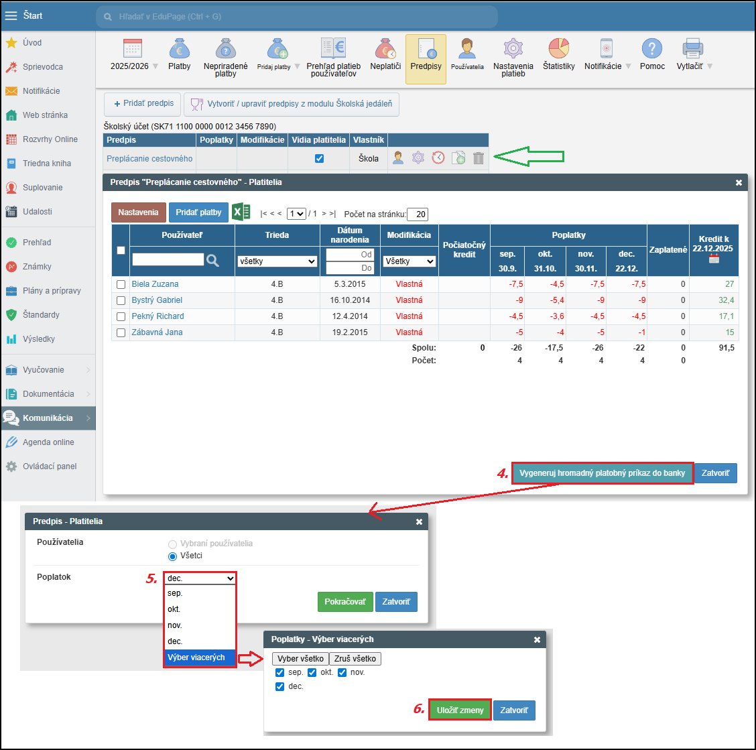The height and width of the screenshot is (750, 756).
Task: Click the Počet na stránku input field
Action: click(418, 214)
